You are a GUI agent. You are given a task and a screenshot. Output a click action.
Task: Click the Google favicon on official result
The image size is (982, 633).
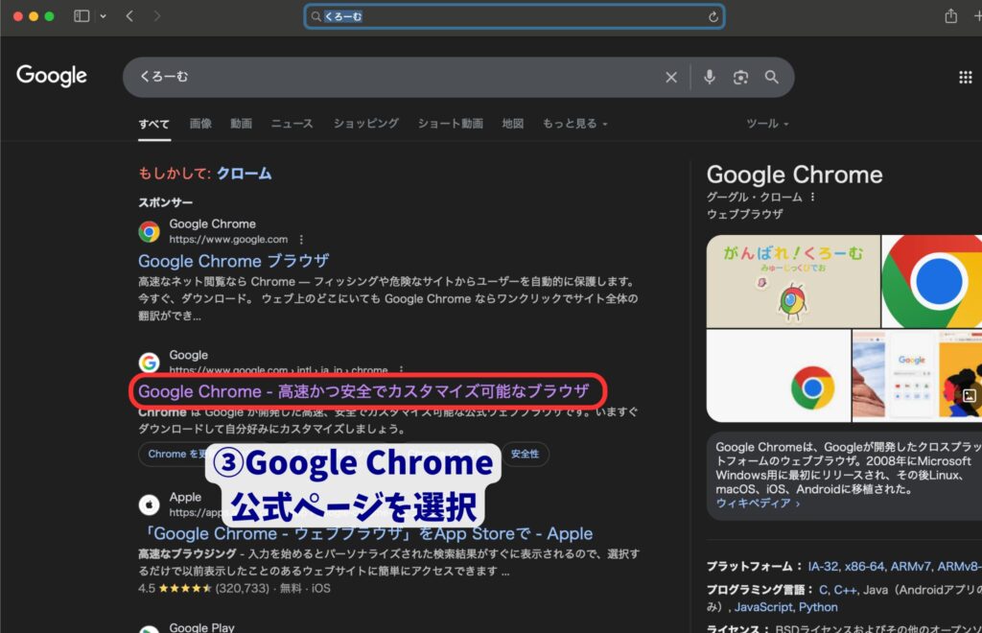pos(149,363)
